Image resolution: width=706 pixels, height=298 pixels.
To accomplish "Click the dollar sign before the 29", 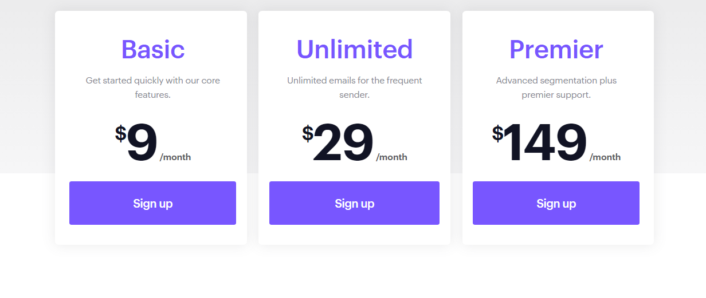I will point(308,134).
